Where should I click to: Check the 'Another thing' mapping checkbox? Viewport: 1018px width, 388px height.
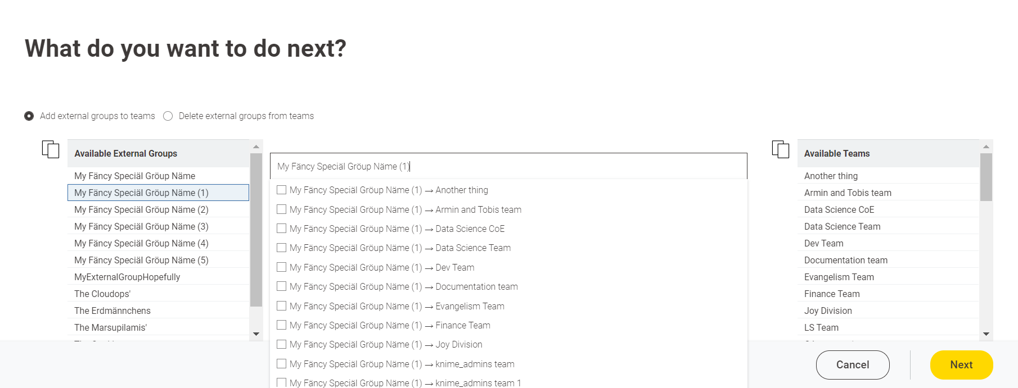(282, 190)
